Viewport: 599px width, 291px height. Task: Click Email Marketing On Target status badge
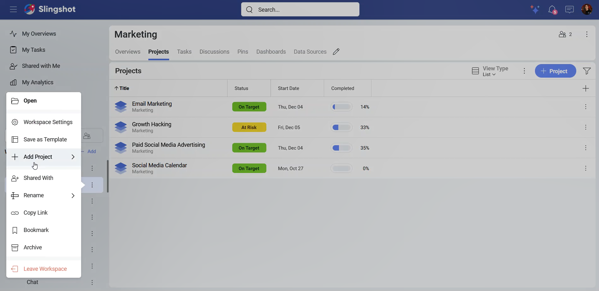tap(249, 107)
